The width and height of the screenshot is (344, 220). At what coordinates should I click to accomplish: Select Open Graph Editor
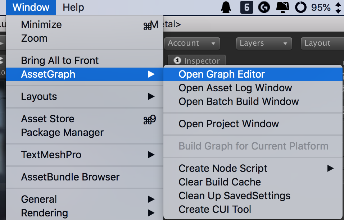pyautogui.click(x=222, y=74)
